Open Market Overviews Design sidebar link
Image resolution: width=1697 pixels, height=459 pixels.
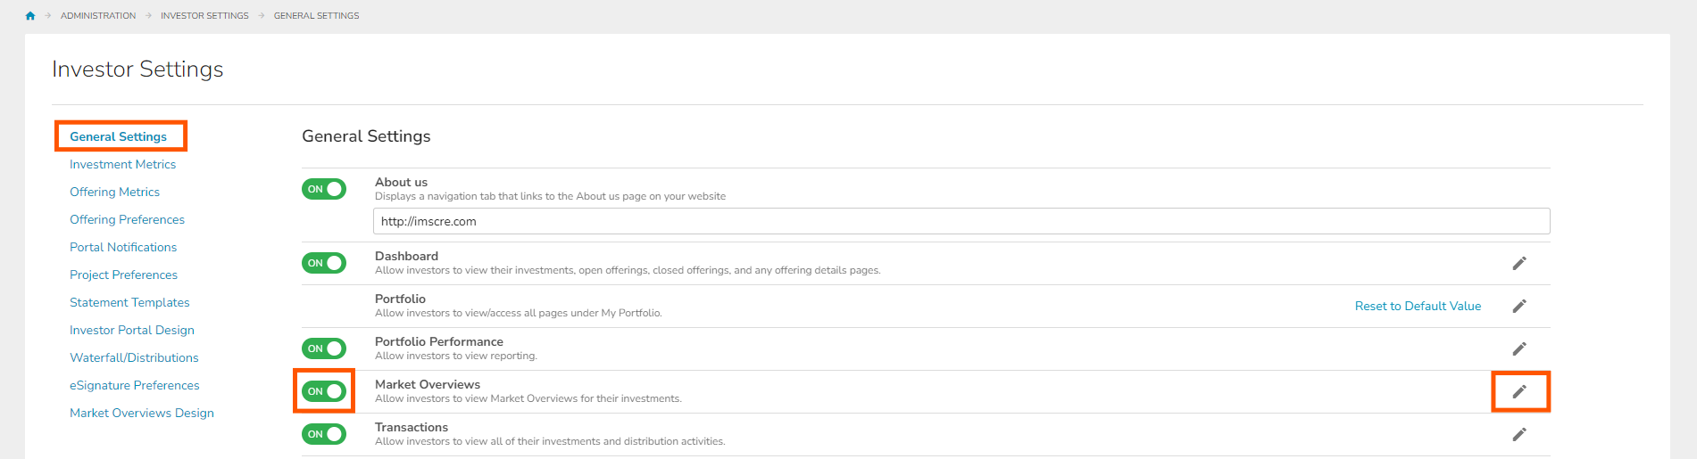pyautogui.click(x=142, y=413)
